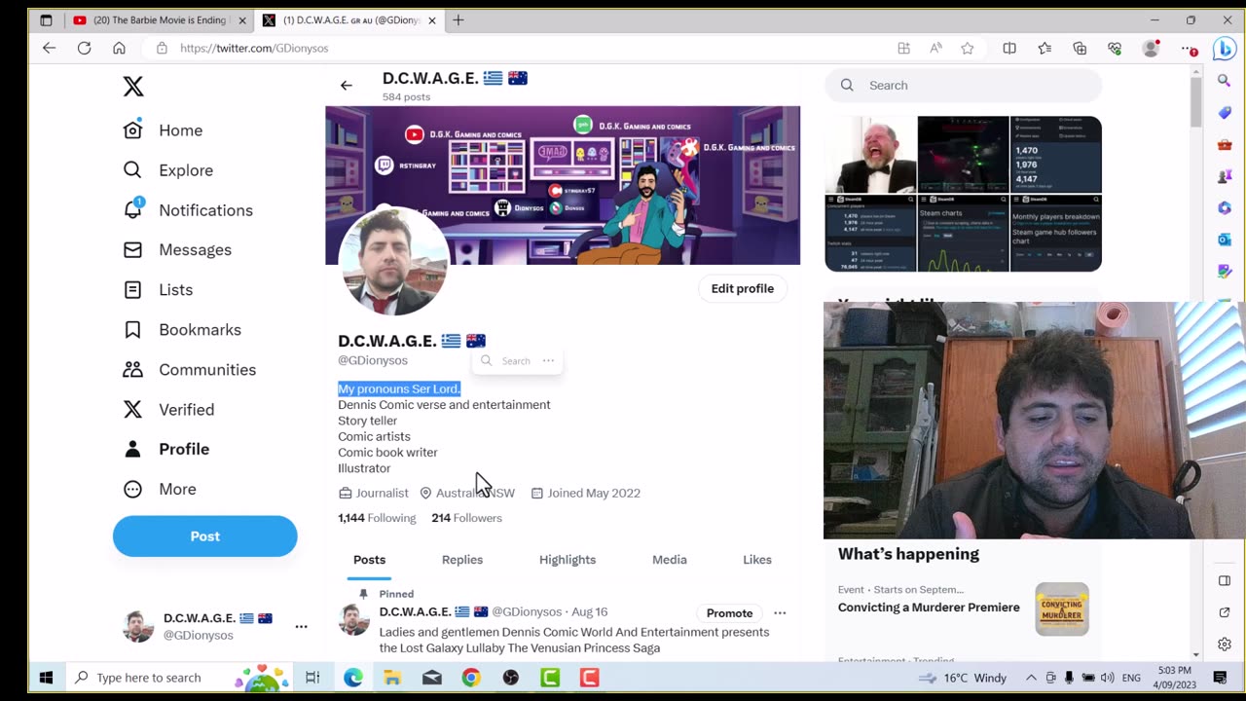
Task: Click the back arrow on profile header
Action: click(x=346, y=86)
